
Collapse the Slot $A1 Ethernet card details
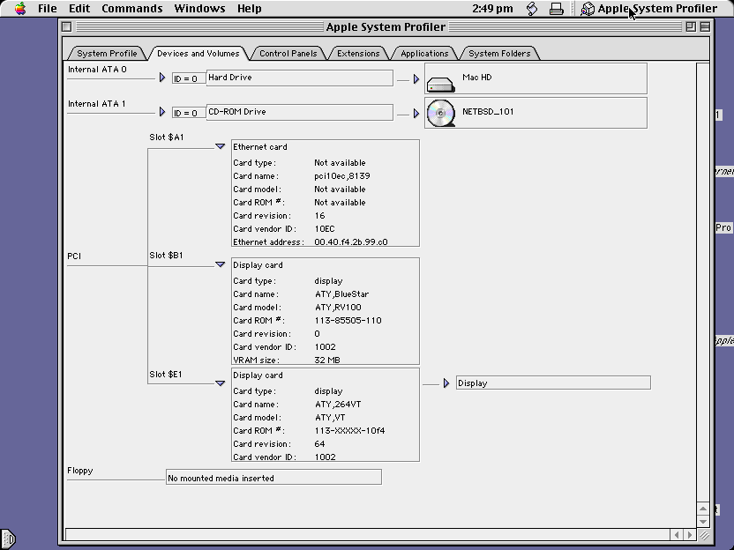point(220,146)
